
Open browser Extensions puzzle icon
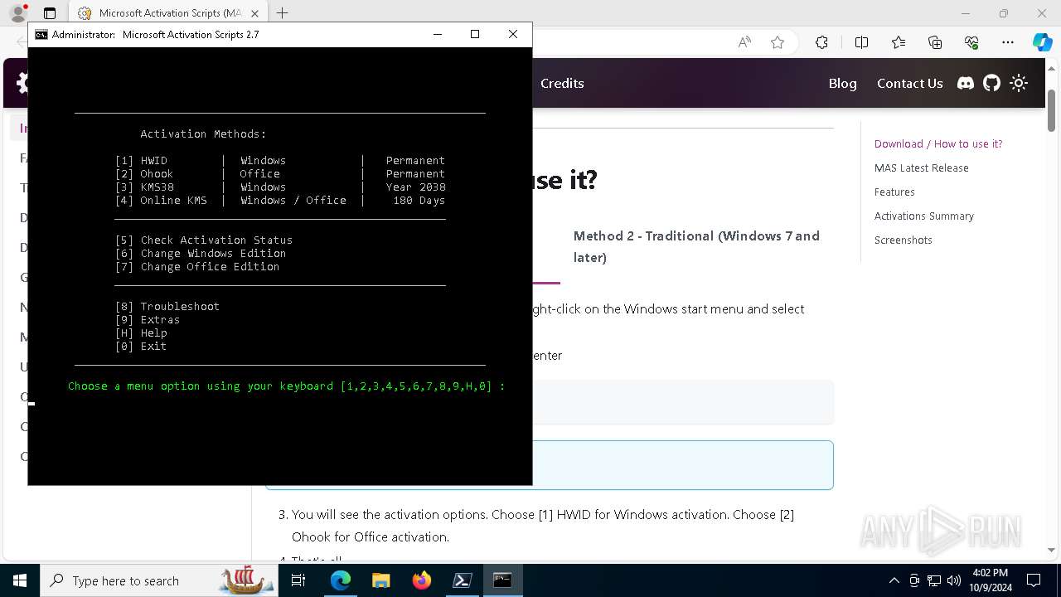821,42
